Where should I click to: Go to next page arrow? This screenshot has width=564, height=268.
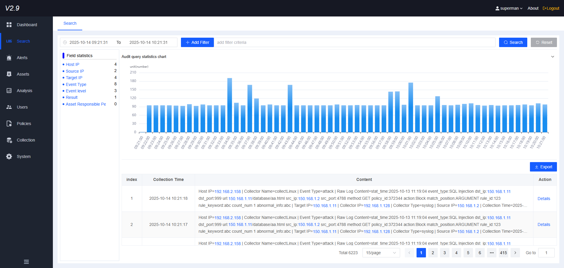point(515,253)
